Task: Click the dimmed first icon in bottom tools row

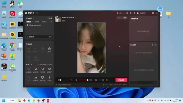Action: tap(29, 78)
